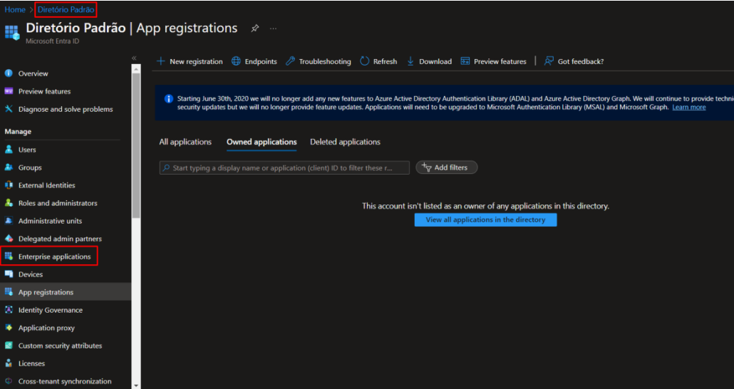Click the Enterprise applications grid icon
Viewport: 734px width, 389px height.
pyautogui.click(x=9, y=256)
